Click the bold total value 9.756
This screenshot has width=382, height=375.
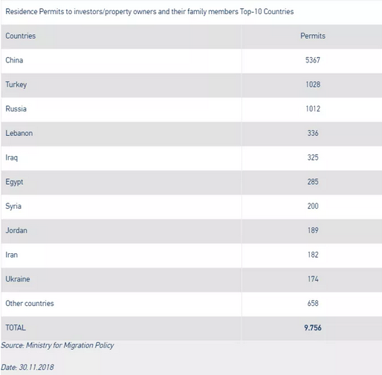(x=313, y=327)
